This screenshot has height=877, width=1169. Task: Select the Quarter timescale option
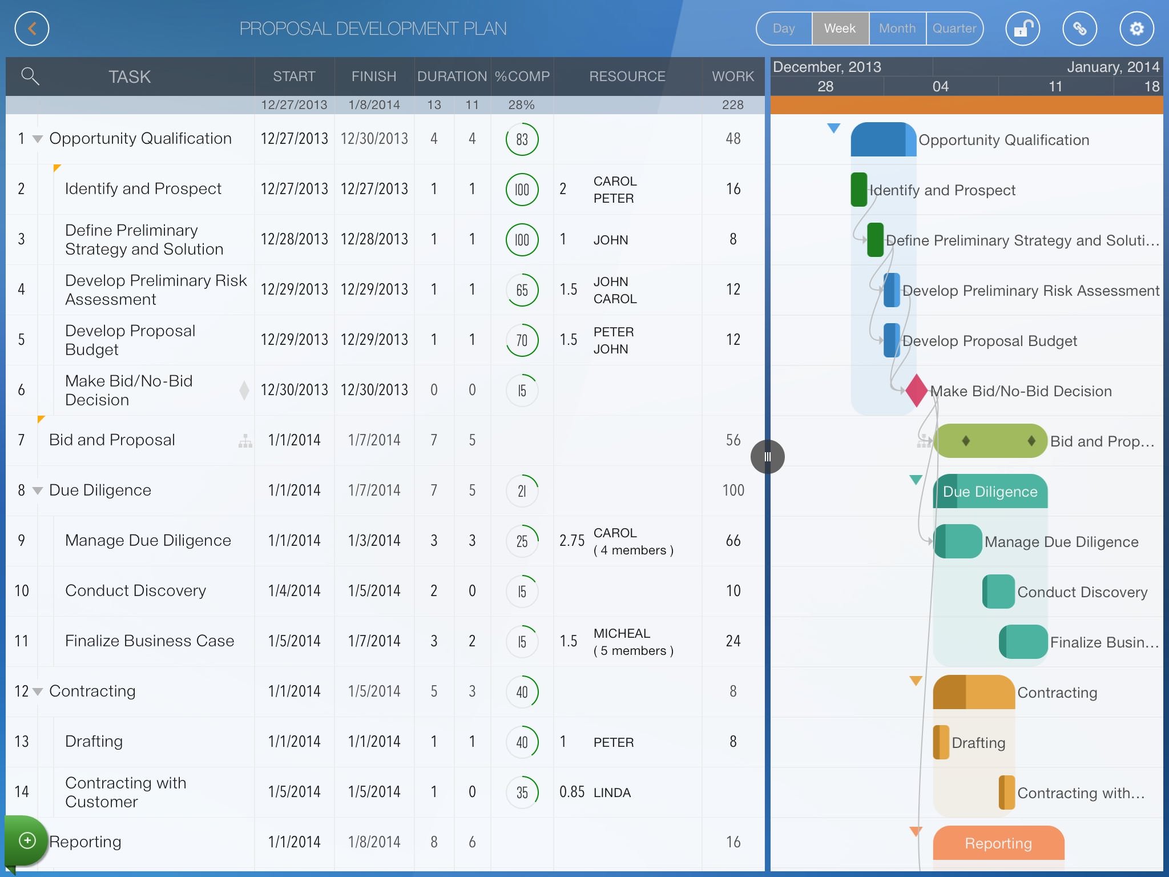[x=954, y=29]
